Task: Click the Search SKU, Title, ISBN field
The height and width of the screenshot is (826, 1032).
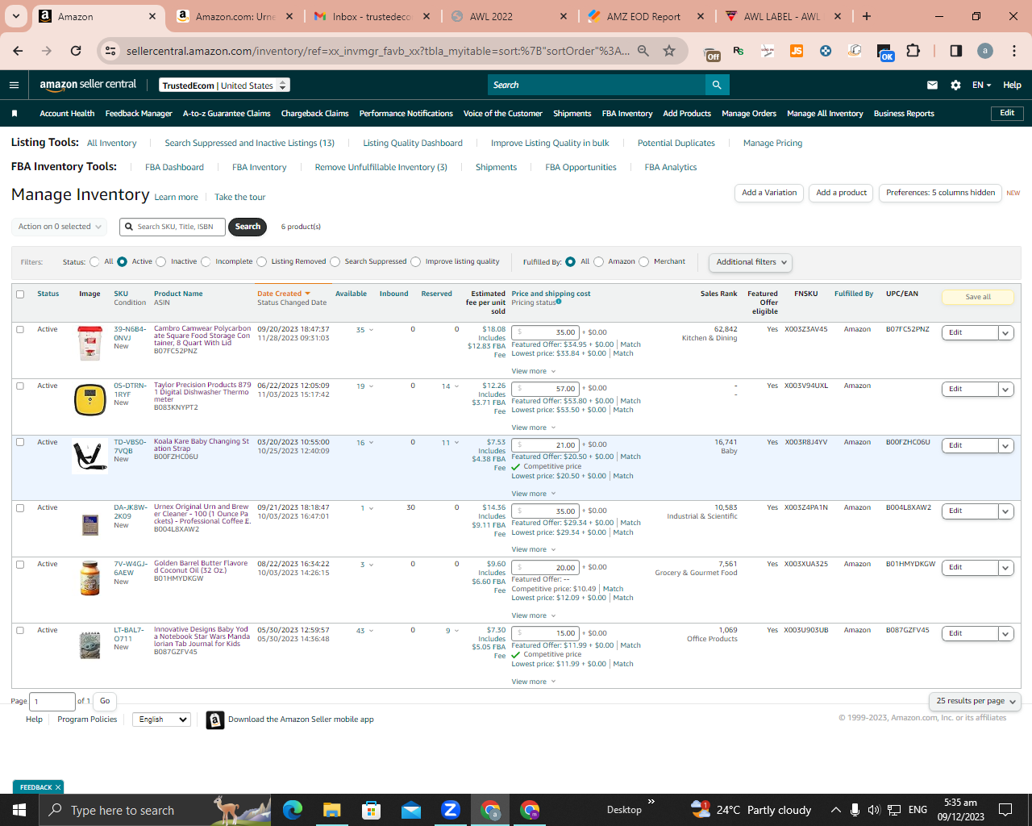Action: [x=173, y=227]
